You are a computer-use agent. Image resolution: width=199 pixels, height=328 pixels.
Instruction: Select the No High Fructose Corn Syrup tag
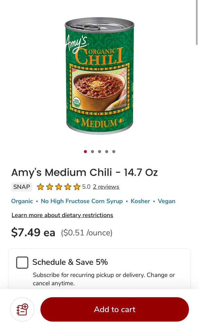[x=82, y=201]
